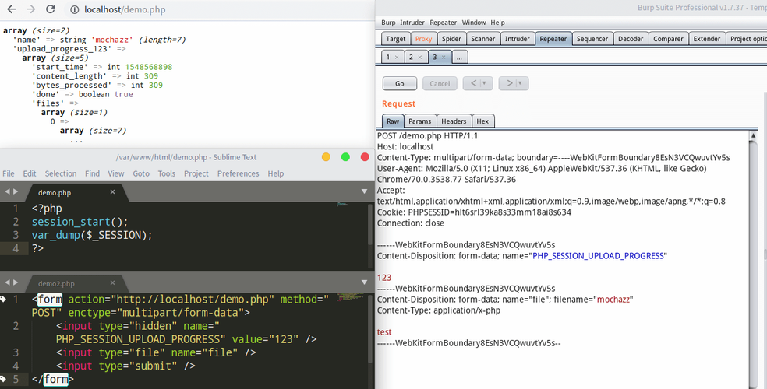Close Repeater request tab 1
Screen dimensions: 767x389
click(x=397, y=57)
